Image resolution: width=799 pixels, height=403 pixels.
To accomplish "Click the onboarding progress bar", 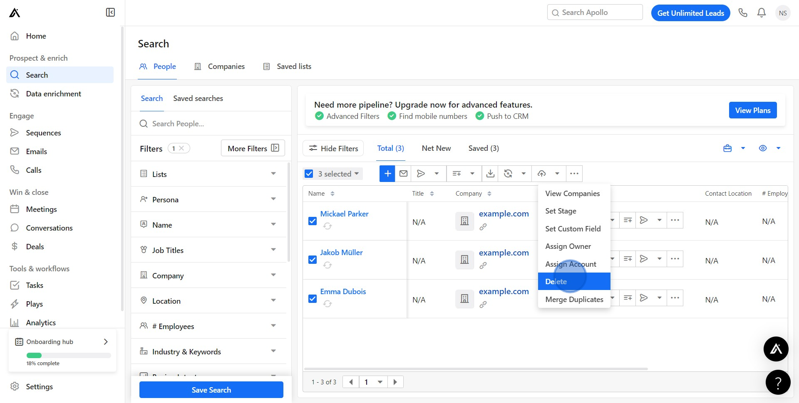I will pos(69,356).
